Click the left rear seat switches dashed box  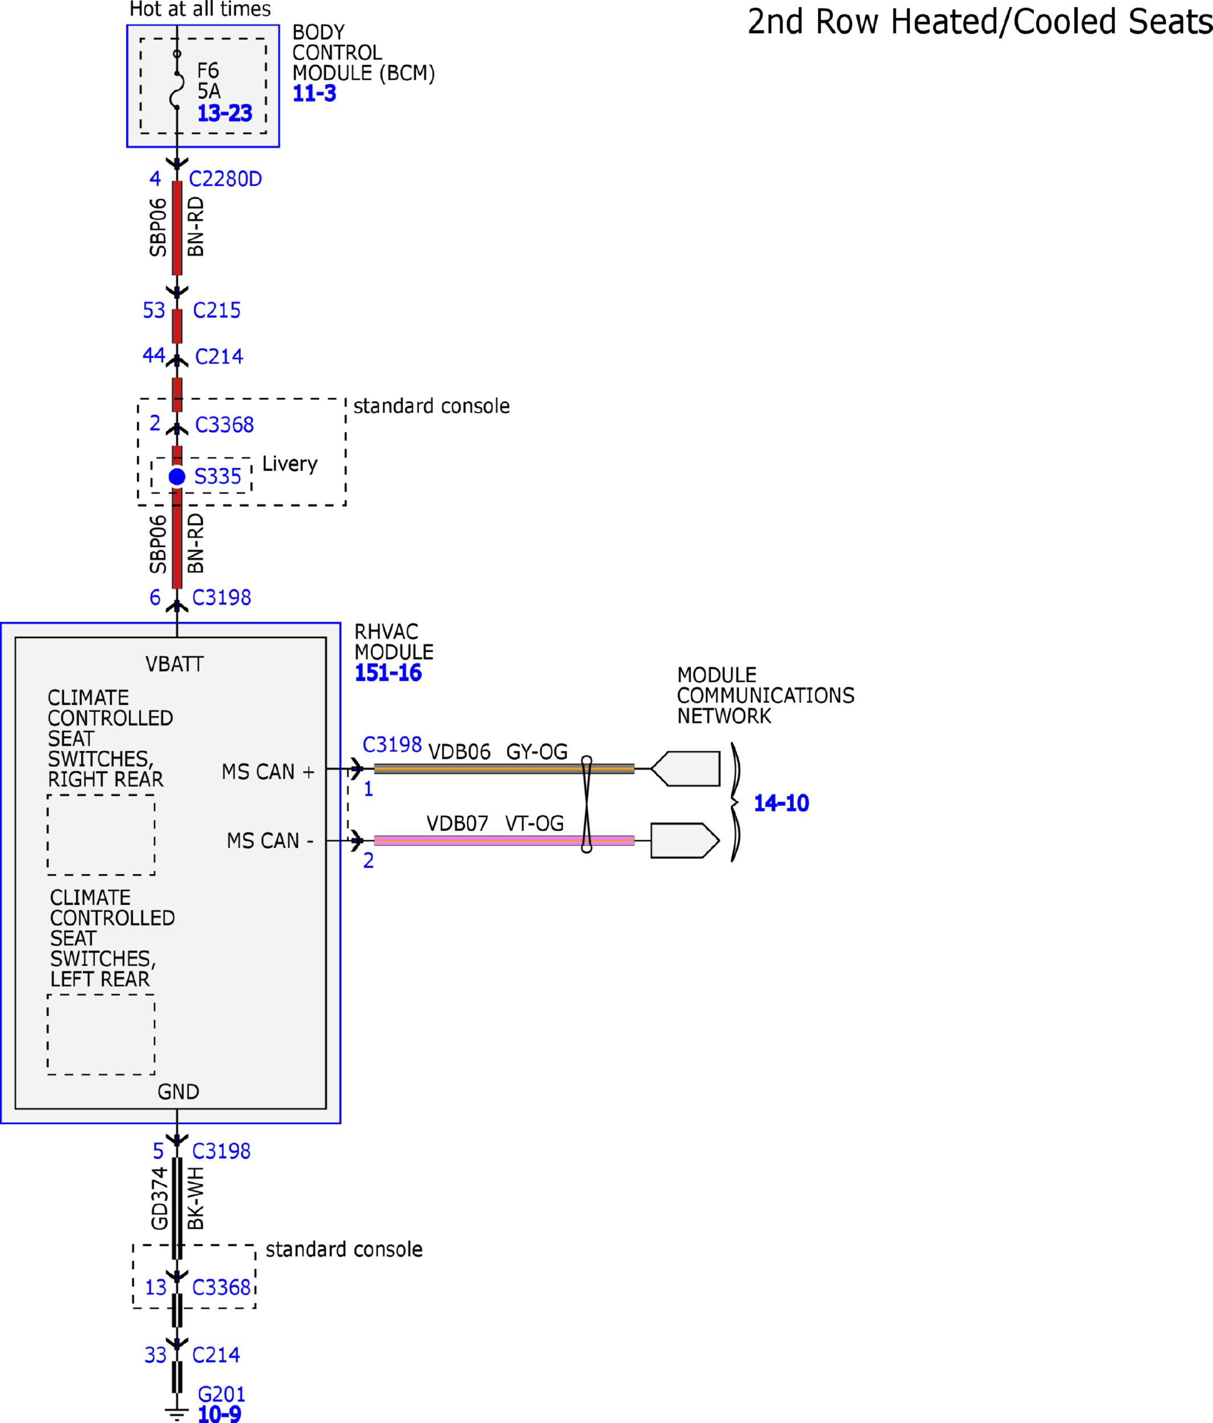[x=101, y=1034]
